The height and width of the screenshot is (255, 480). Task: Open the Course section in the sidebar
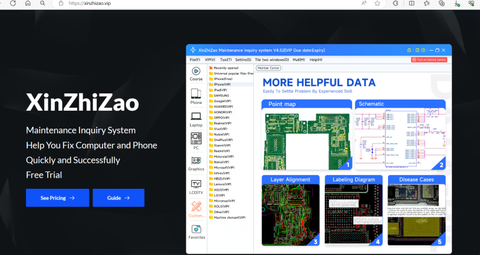coord(196,74)
